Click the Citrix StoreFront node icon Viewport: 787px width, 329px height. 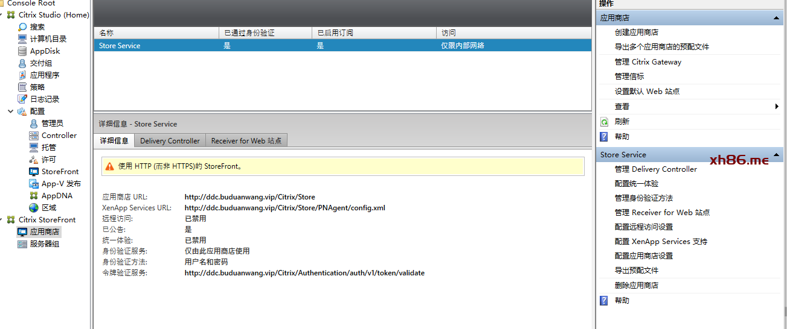click(x=11, y=219)
